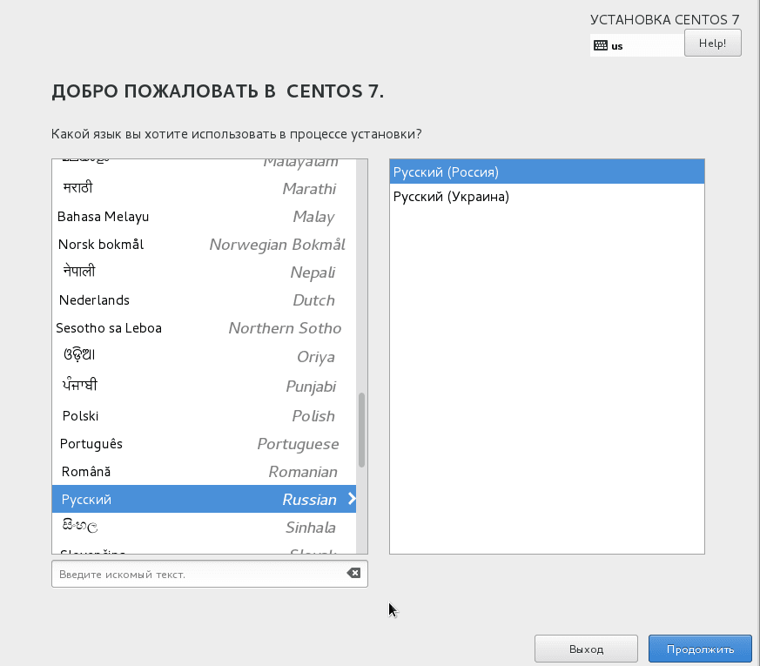Click the keyboard layout icon next to us
760x666 pixels.
tap(601, 45)
